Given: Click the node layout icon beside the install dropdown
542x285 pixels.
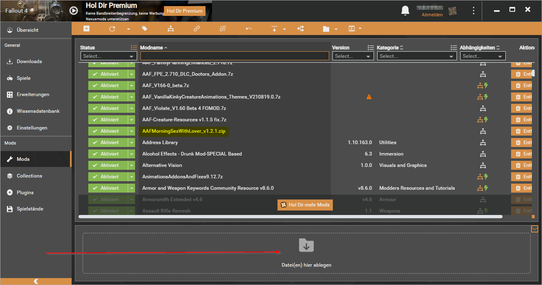Looking at the screenshot, I should (x=300, y=29).
